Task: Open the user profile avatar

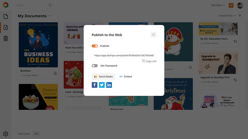Action: 240,5
